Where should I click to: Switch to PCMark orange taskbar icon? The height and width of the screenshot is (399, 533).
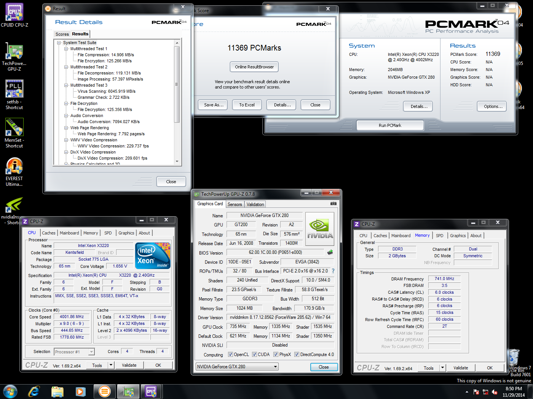click(104, 391)
